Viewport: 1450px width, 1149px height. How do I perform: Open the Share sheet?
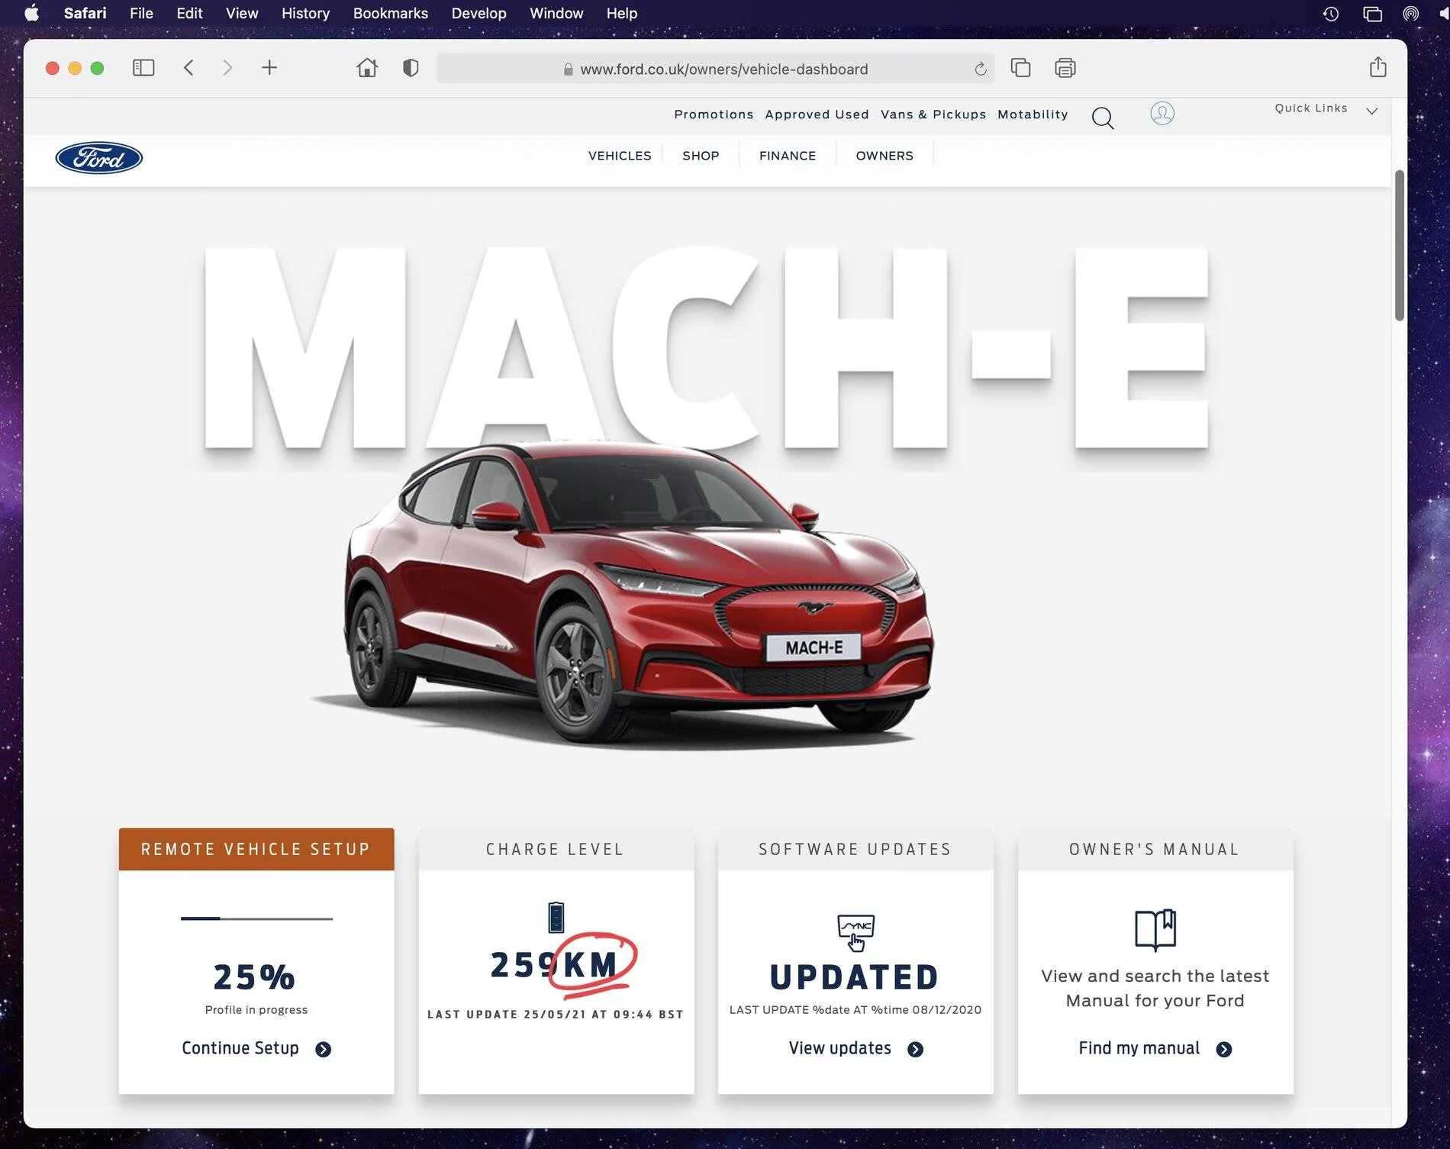tap(1377, 67)
